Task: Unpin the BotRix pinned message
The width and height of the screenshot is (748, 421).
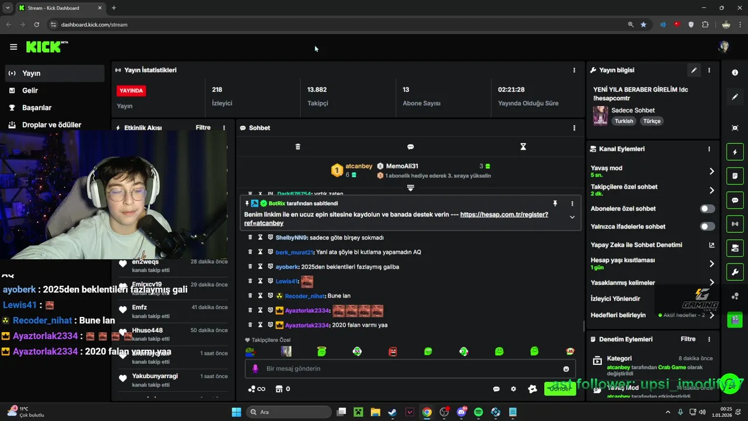Action: [x=555, y=203]
